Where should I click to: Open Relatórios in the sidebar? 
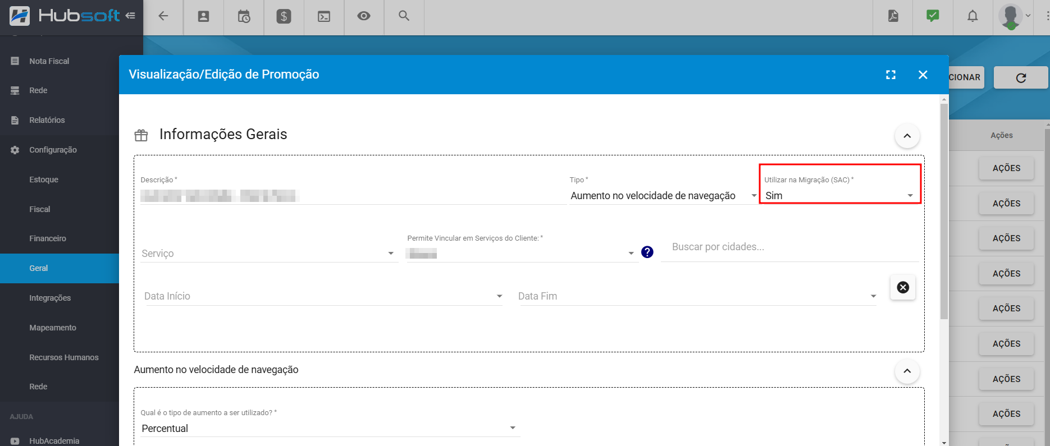pyautogui.click(x=47, y=120)
